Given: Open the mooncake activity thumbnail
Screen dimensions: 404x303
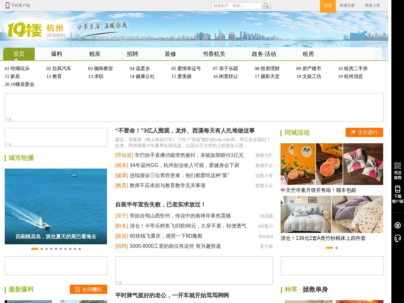Looking at the screenshot, I should 331,164.
